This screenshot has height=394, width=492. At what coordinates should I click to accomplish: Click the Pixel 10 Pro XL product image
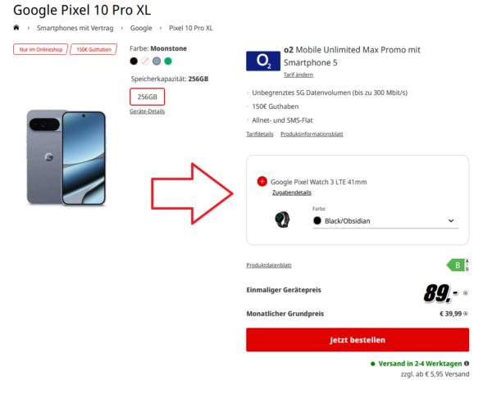pyautogui.click(x=66, y=157)
